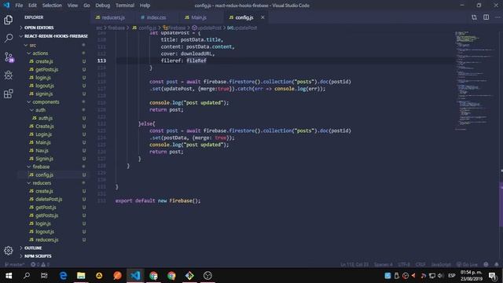Click the Open Changes compare icon
Screen dimensions: 503x283
coord(474,17)
